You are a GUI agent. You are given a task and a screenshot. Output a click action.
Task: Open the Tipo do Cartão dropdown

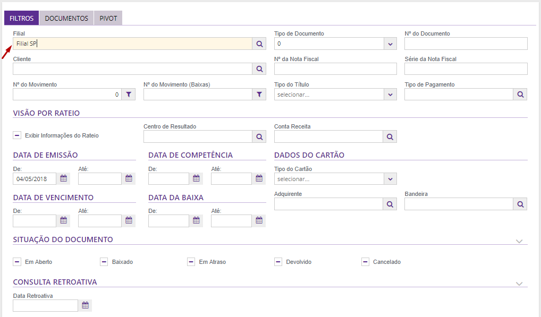pyautogui.click(x=390, y=179)
